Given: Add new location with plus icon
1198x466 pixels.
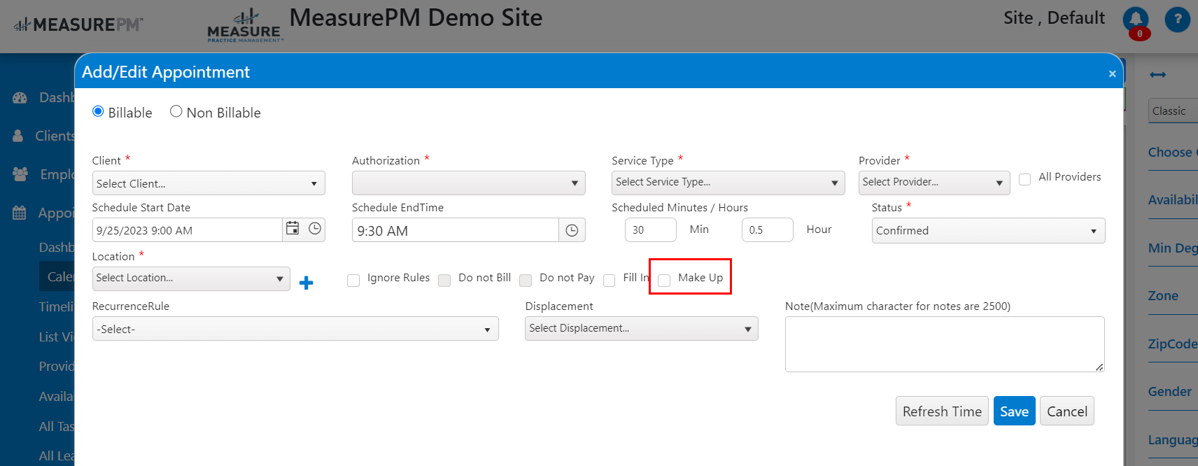Looking at the screenshot, I should 306,283.
